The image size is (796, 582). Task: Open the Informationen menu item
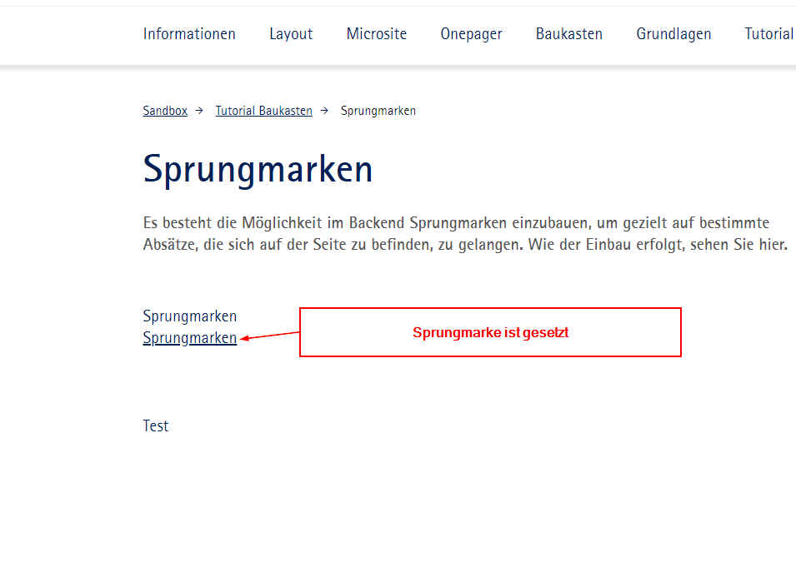click(x=189, y=34)
